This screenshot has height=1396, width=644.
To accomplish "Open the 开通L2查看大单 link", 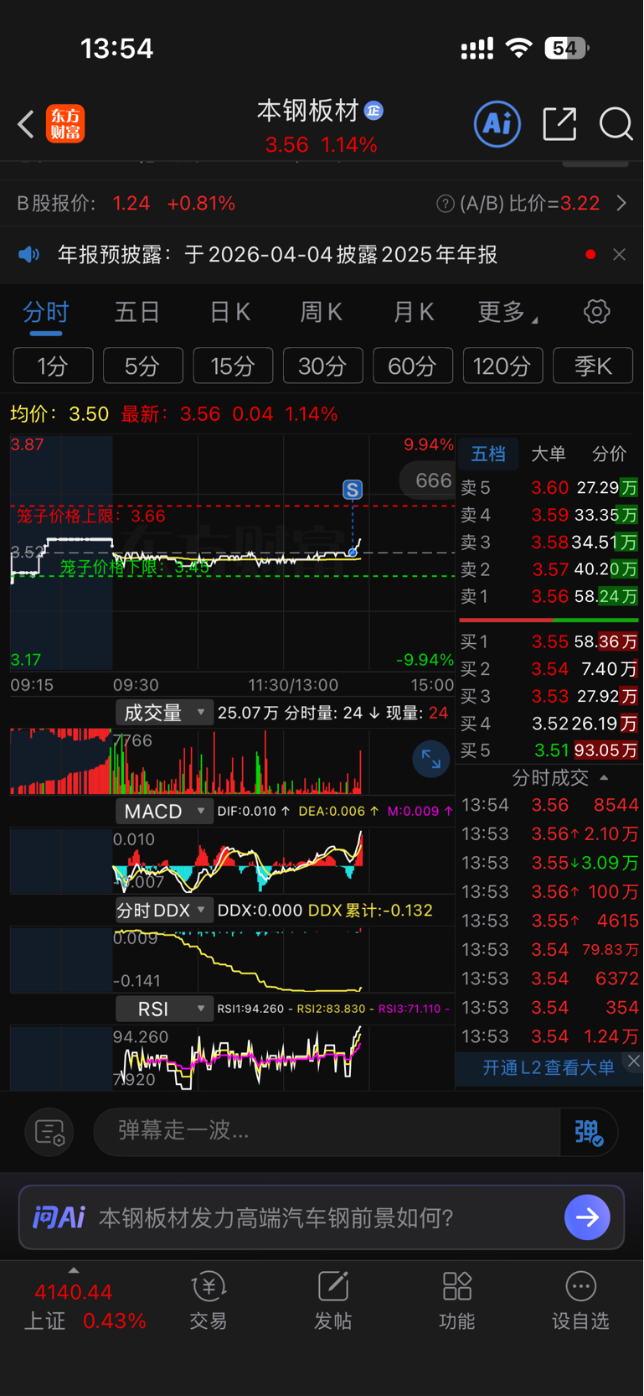I will tap(549, 1067).
